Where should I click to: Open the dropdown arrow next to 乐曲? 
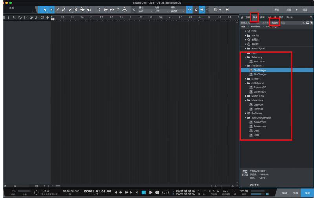296,10
